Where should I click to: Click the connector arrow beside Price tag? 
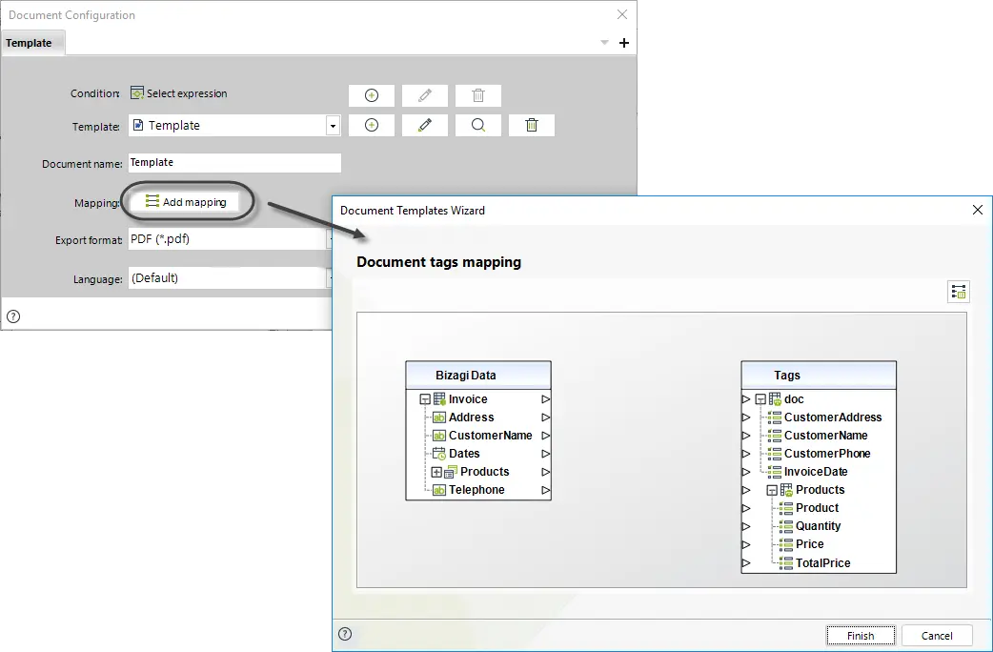(x=746, y=545)
